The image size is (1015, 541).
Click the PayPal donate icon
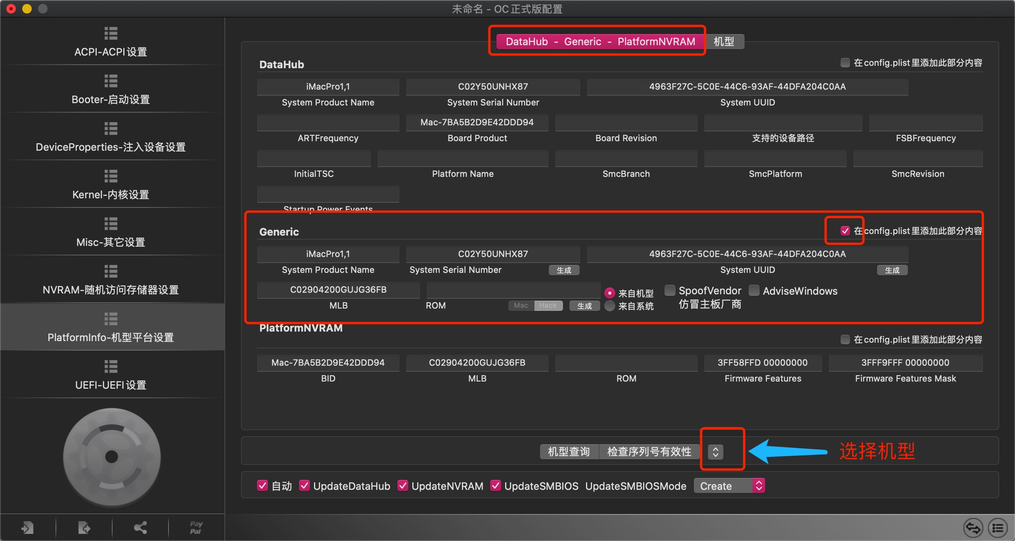click(196, 528)
